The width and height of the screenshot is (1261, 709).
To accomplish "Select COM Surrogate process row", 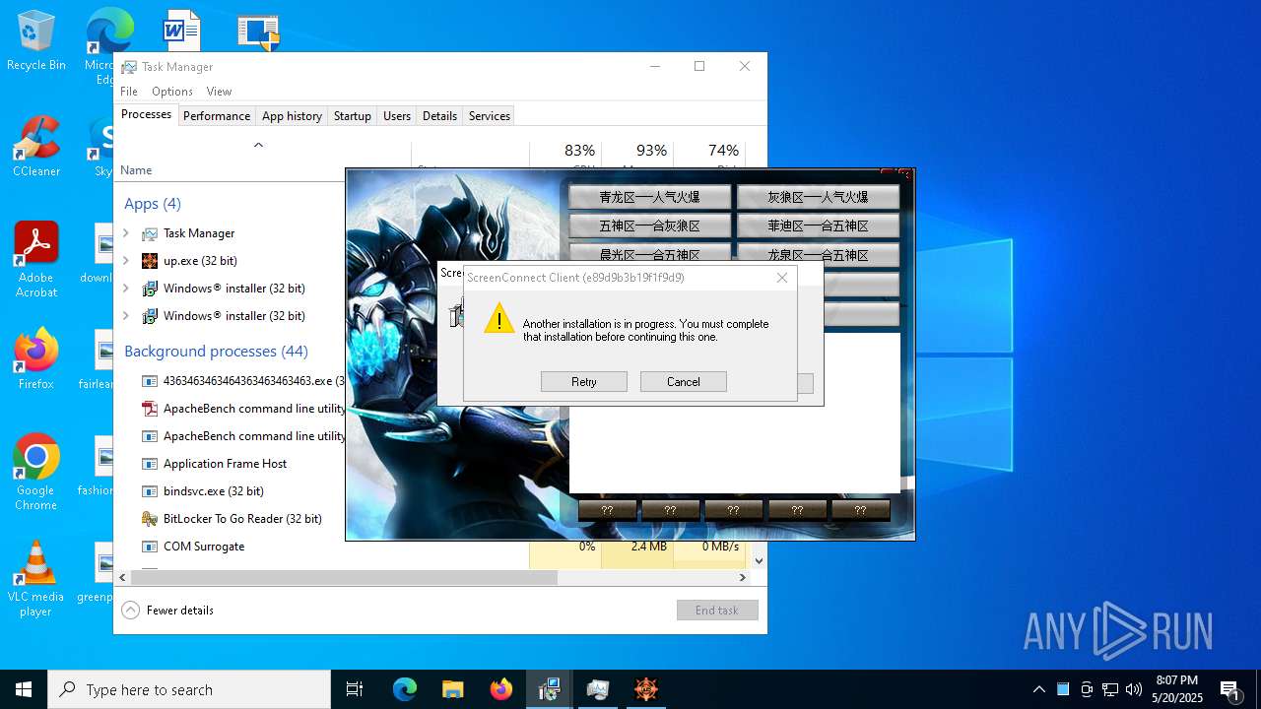I will pyautogui.click(x=204, y=547).
